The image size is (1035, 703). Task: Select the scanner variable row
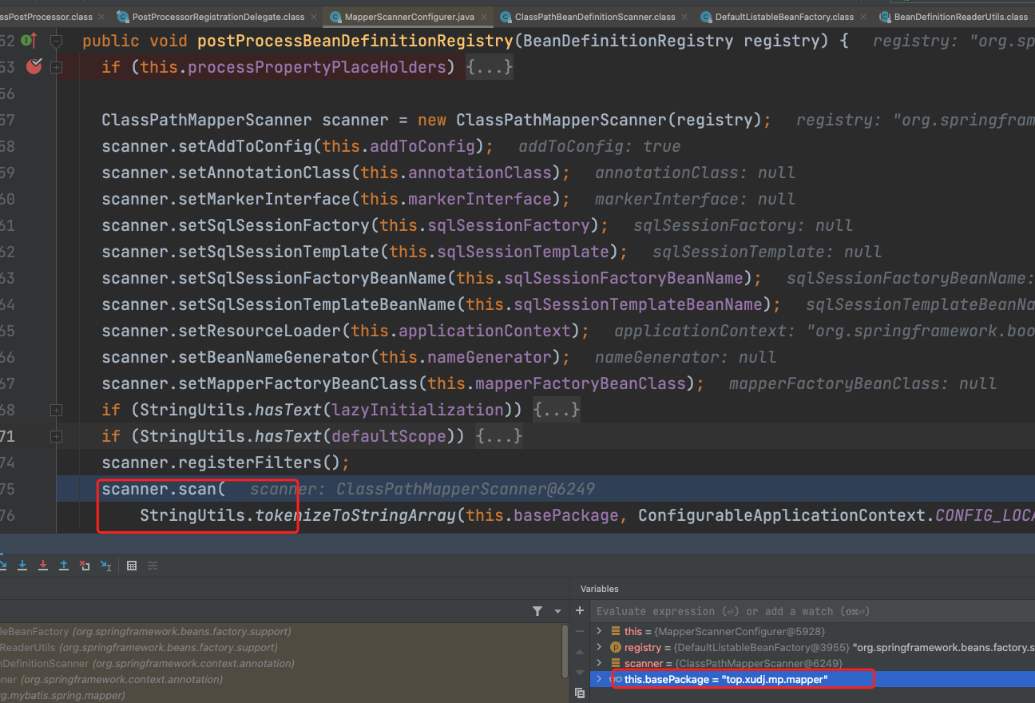coord(813,663)
